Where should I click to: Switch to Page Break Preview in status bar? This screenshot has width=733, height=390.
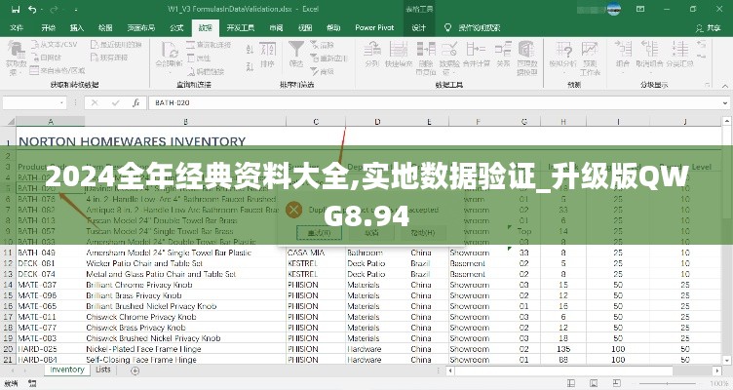click(616, 383)
